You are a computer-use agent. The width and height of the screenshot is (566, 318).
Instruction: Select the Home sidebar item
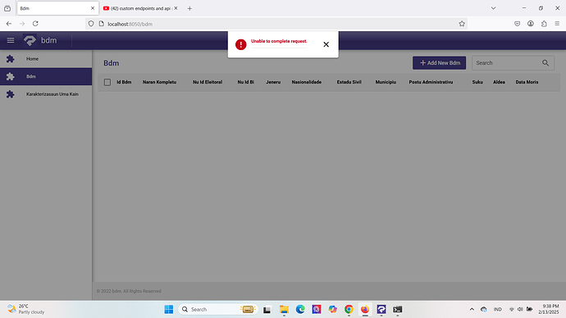pos(46,59)
